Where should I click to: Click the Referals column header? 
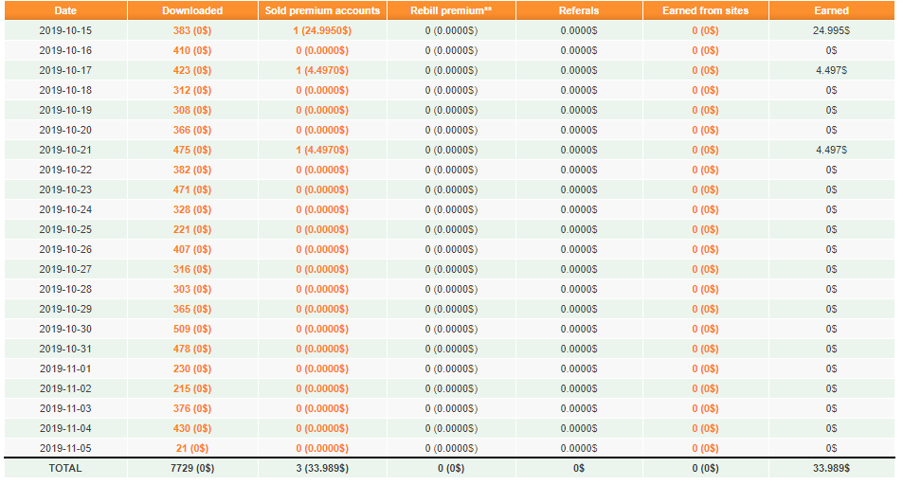579,10
